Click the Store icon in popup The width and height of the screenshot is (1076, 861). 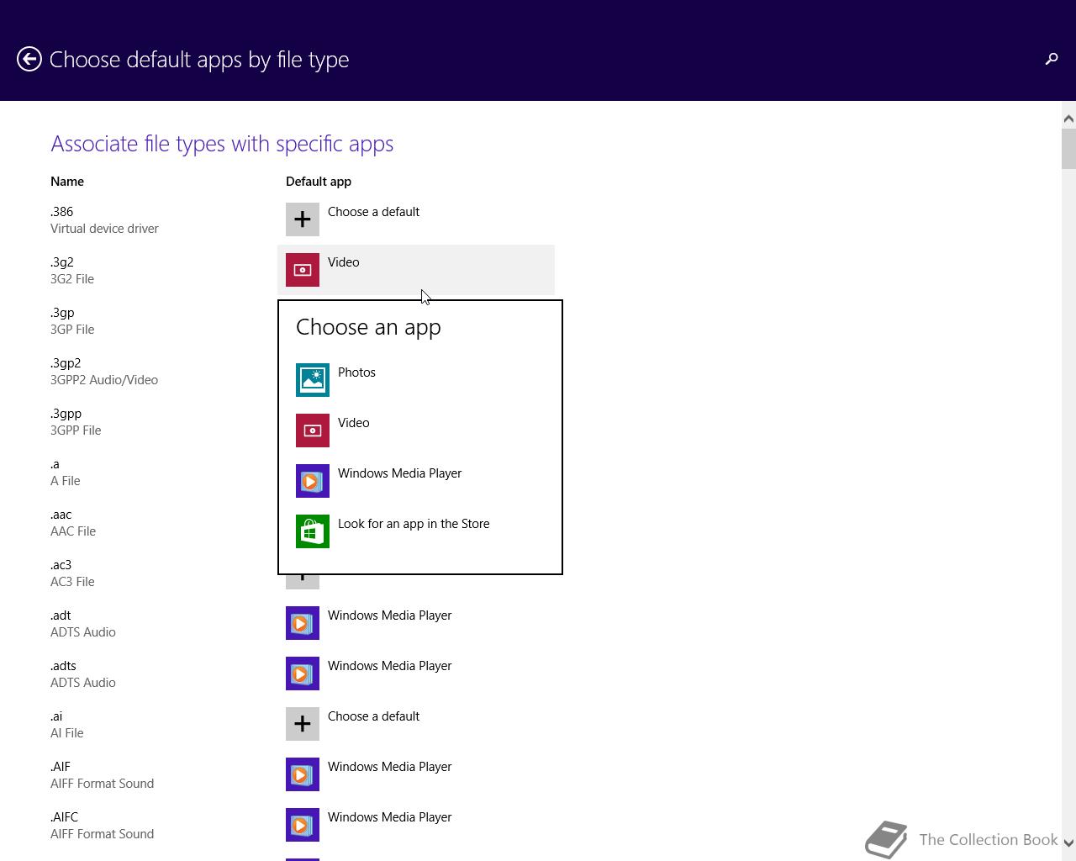tap(313, 531)
